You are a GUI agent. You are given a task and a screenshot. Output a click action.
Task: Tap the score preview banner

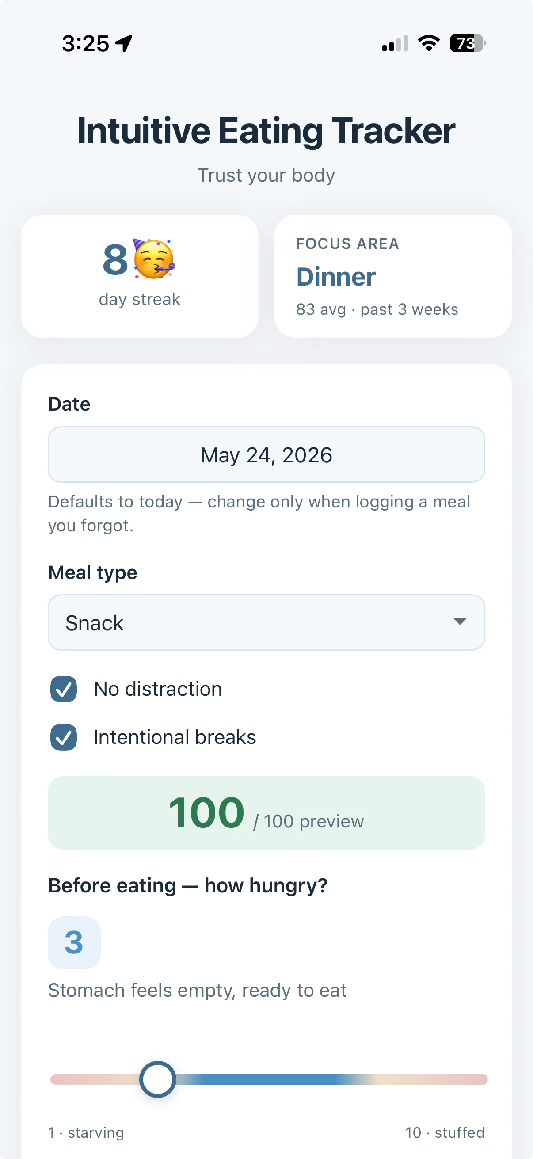(x=266, y=812)
